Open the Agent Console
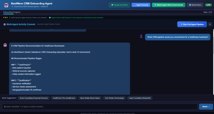214x114 pixels. pyautogui.click(x=141, y=5)
